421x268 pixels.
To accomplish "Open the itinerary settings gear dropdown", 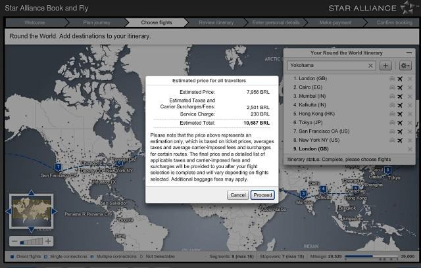I will pos(405,66).
